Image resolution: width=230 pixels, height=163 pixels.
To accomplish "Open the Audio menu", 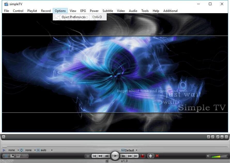I will (x=133, y=11).
